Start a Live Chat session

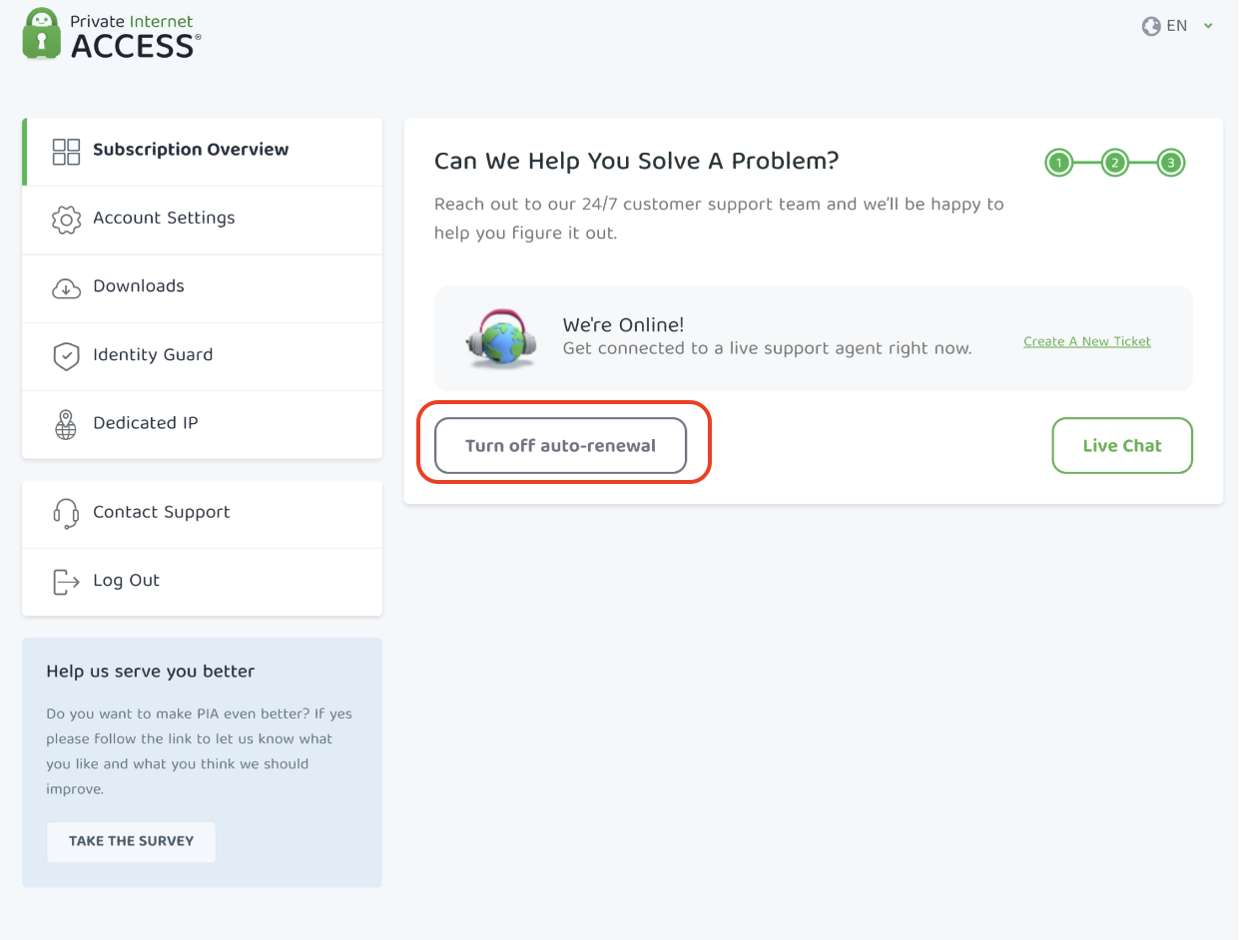point(1121,446)
